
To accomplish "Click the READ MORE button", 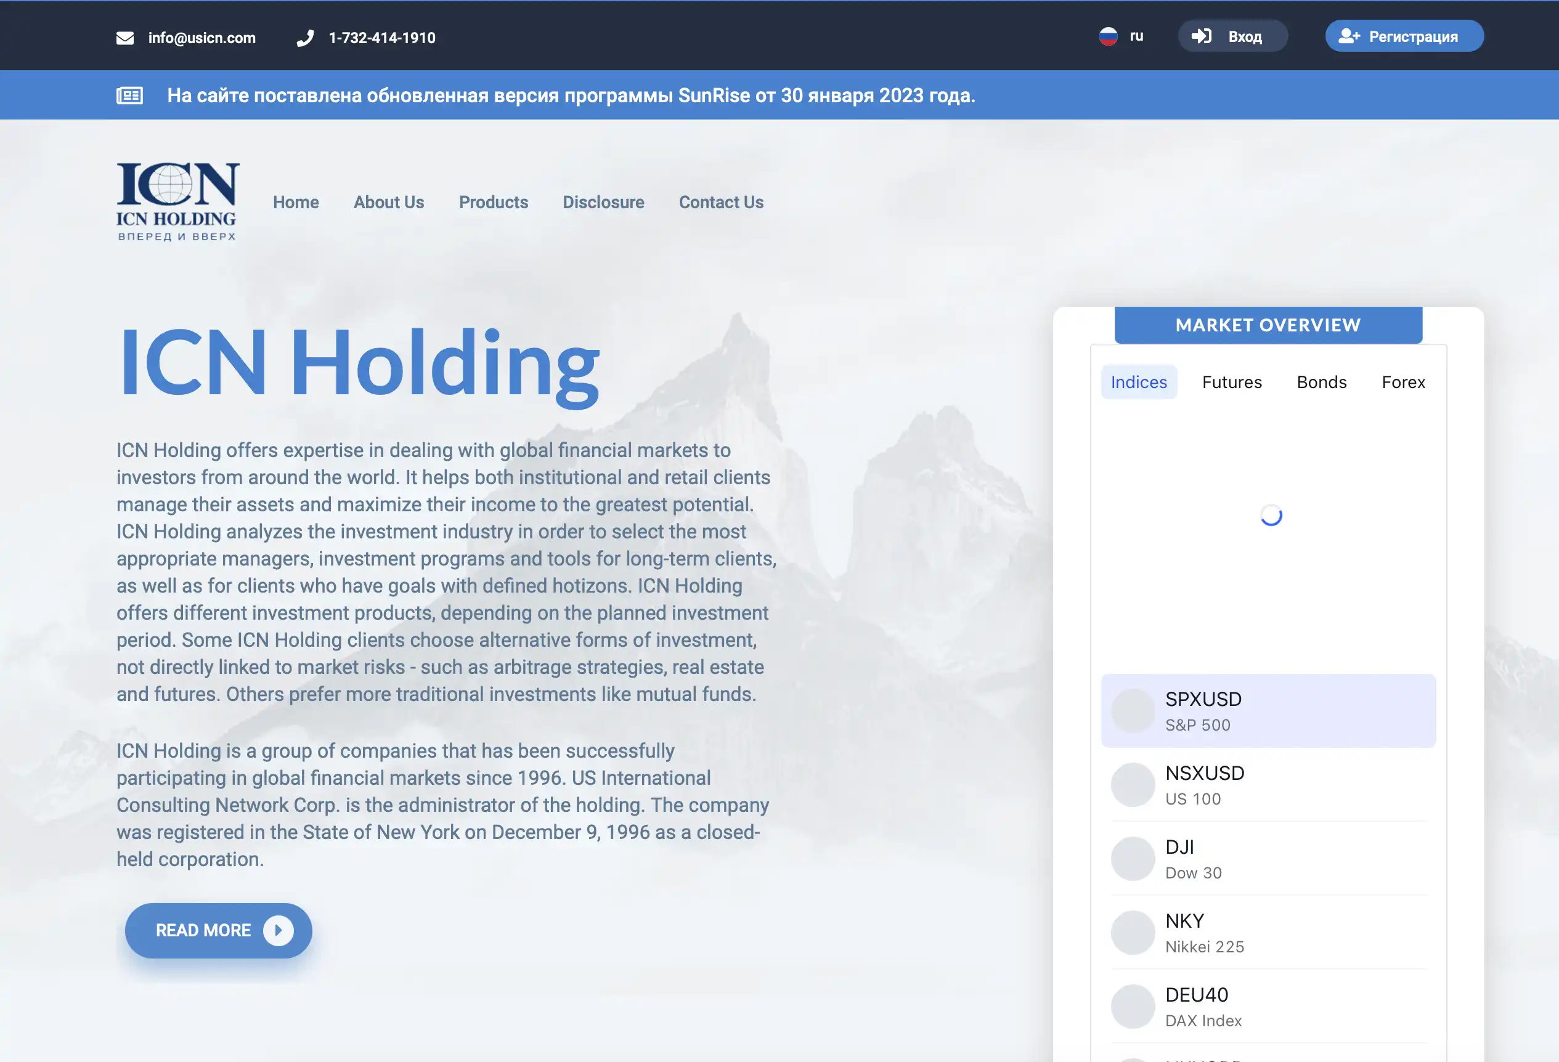I will (218, 931).
